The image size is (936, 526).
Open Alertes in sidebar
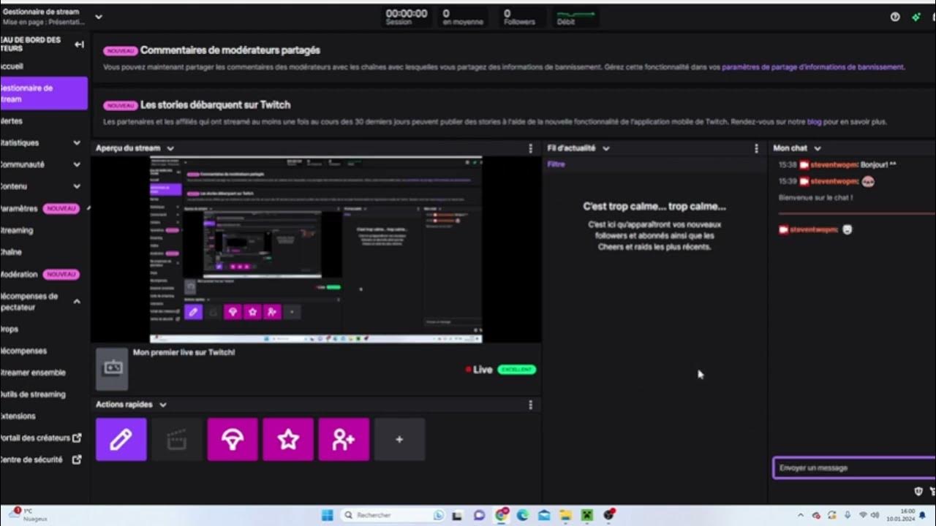tap(12, 121)
